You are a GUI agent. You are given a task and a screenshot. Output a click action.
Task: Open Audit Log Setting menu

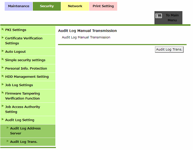[28, 120]
